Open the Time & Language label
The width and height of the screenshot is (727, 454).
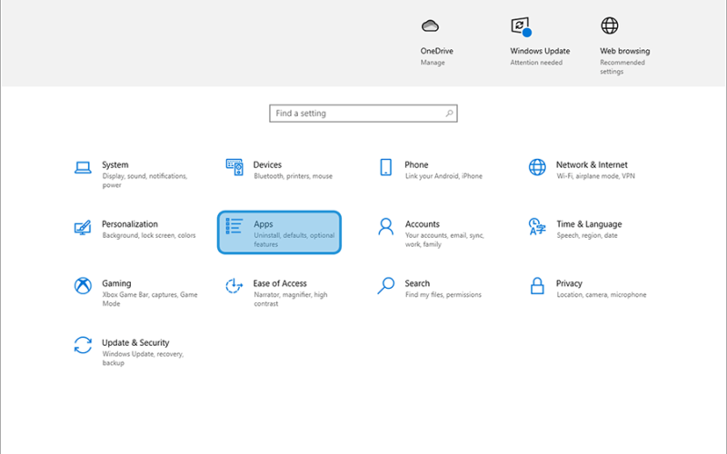pos(589,224)
